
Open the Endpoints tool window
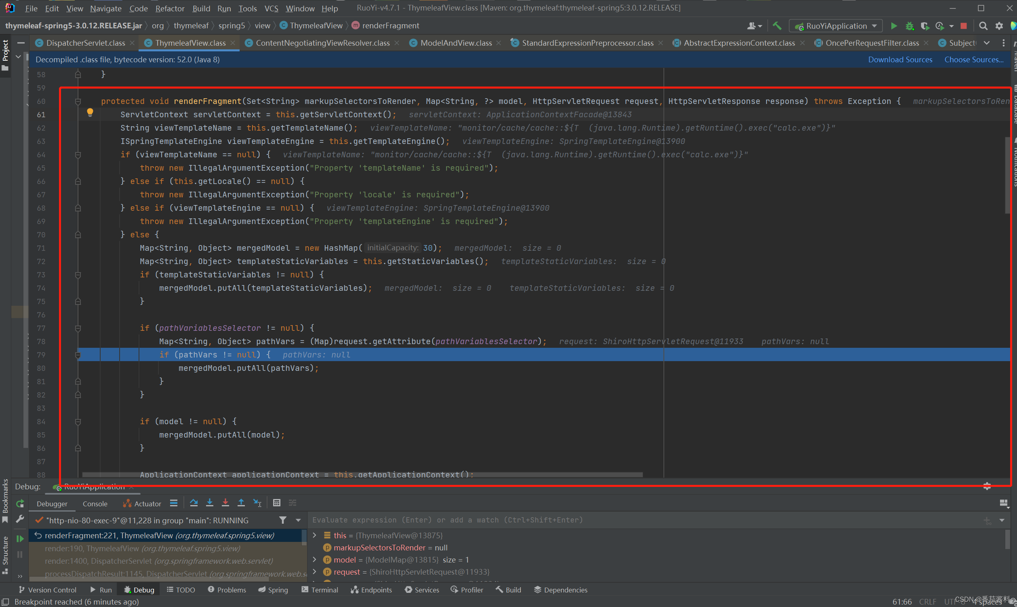371,590
